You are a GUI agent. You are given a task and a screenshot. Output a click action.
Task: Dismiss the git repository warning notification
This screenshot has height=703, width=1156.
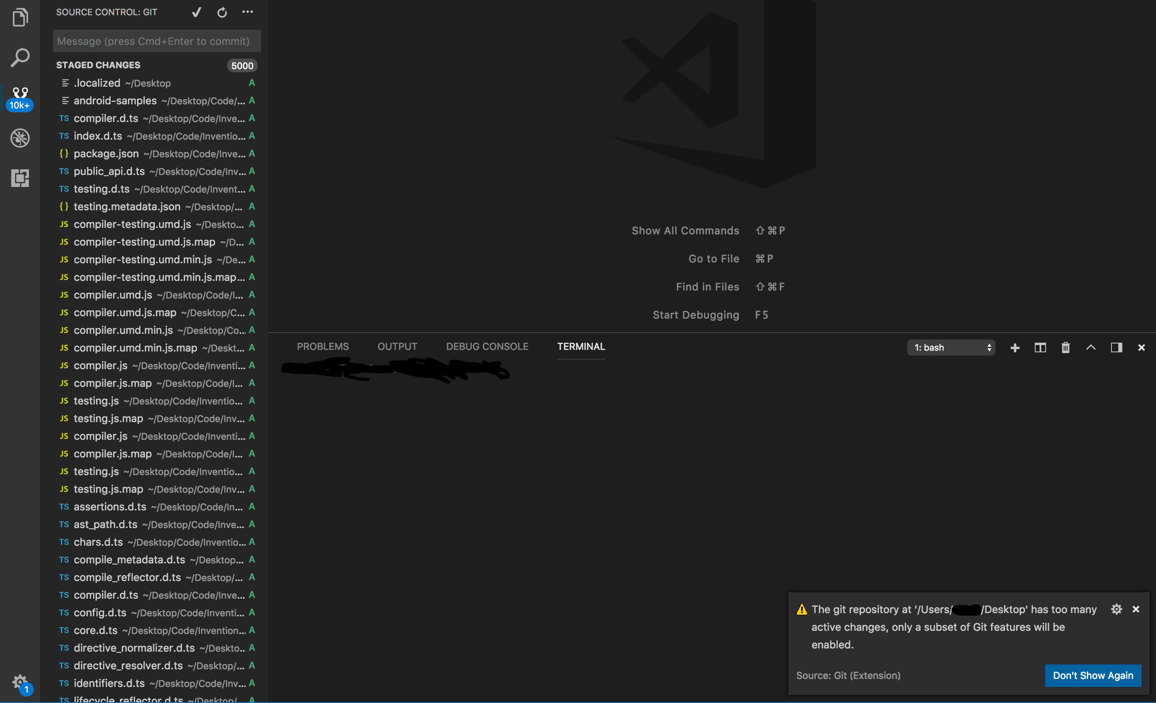point(1136,609)
